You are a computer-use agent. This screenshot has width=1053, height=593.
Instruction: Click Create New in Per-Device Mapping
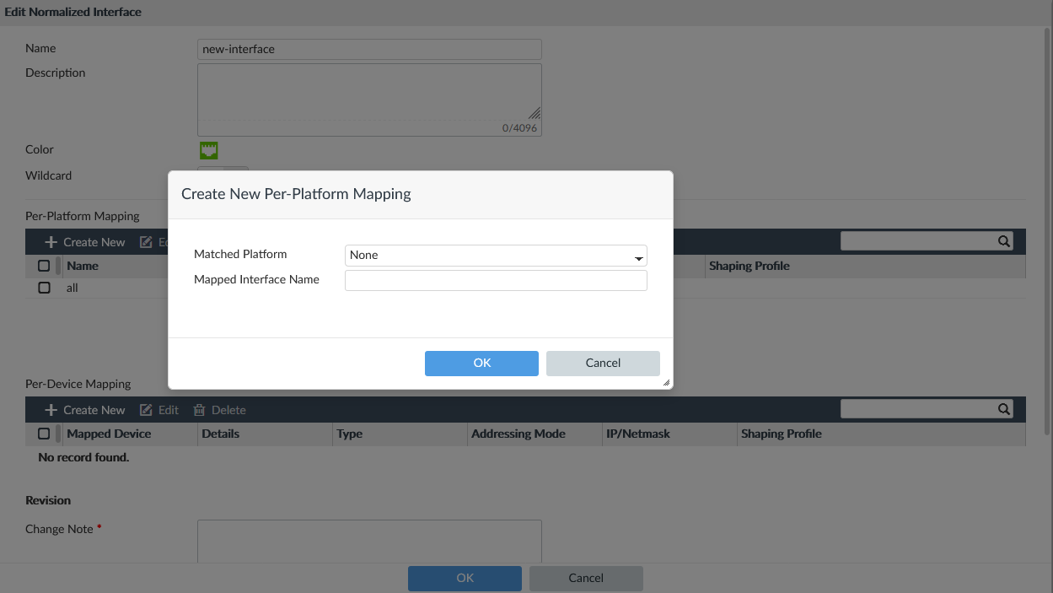point(85,410)
